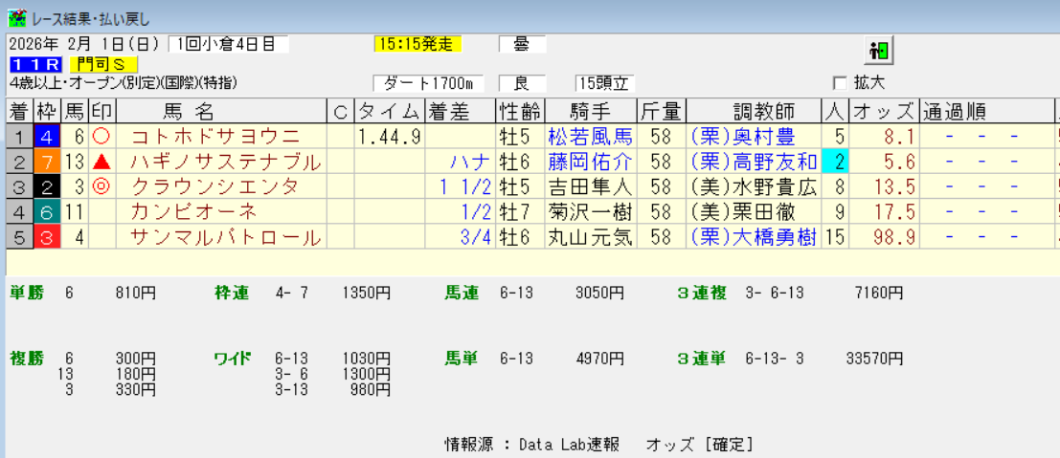The height and width of the screenshot is (458, 1060).
Task: Click the ◎ mark for クラウンシエンタ
Action: (101, 186)
